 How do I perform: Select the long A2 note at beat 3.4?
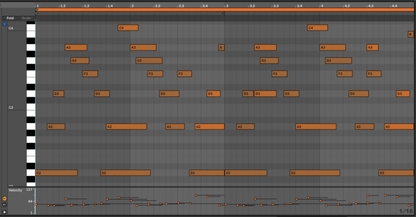pos(316,127)
